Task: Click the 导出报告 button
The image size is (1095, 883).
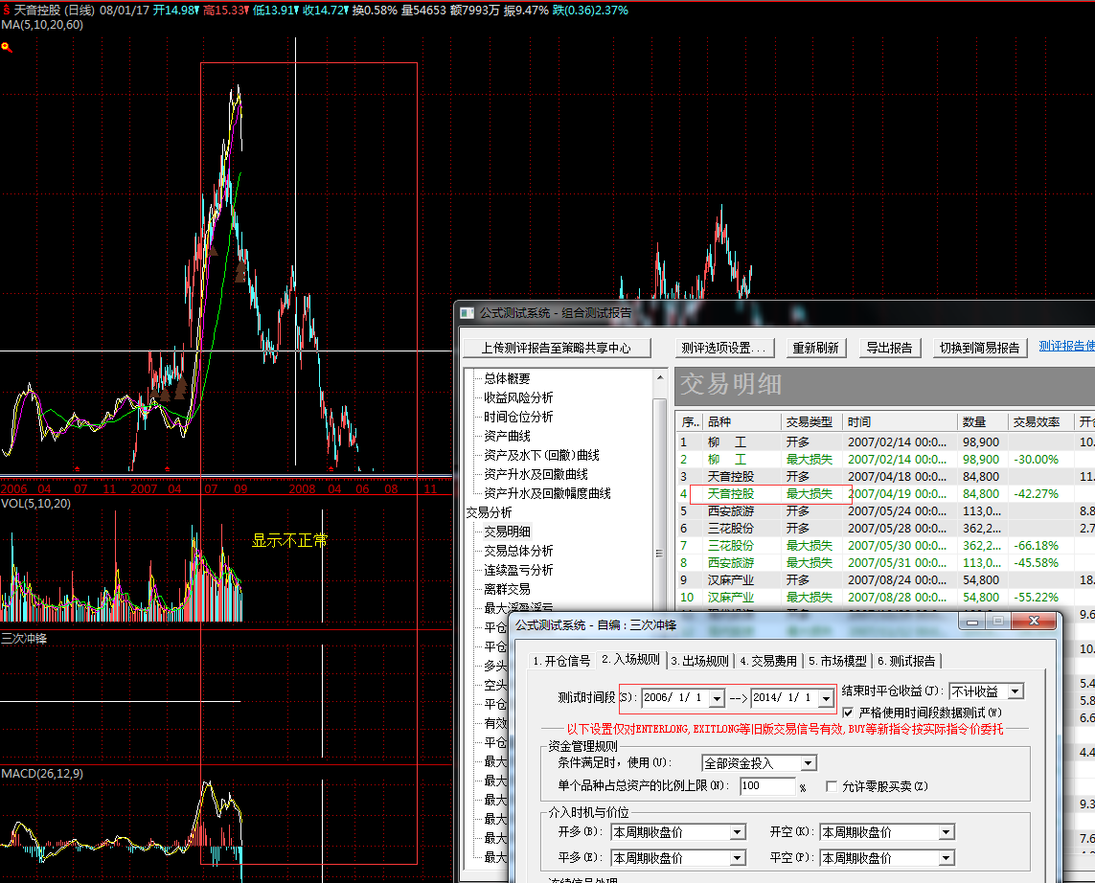Action: (x=888, y=348)
